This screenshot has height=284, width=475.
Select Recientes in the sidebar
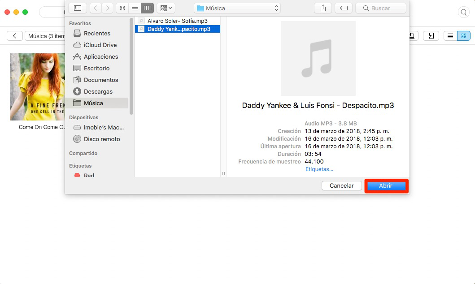[96, 33]
